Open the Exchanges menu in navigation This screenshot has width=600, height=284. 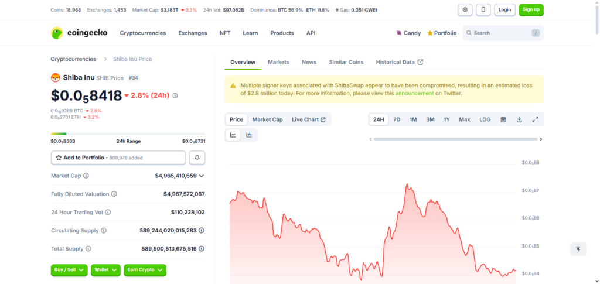click(193, 33)
